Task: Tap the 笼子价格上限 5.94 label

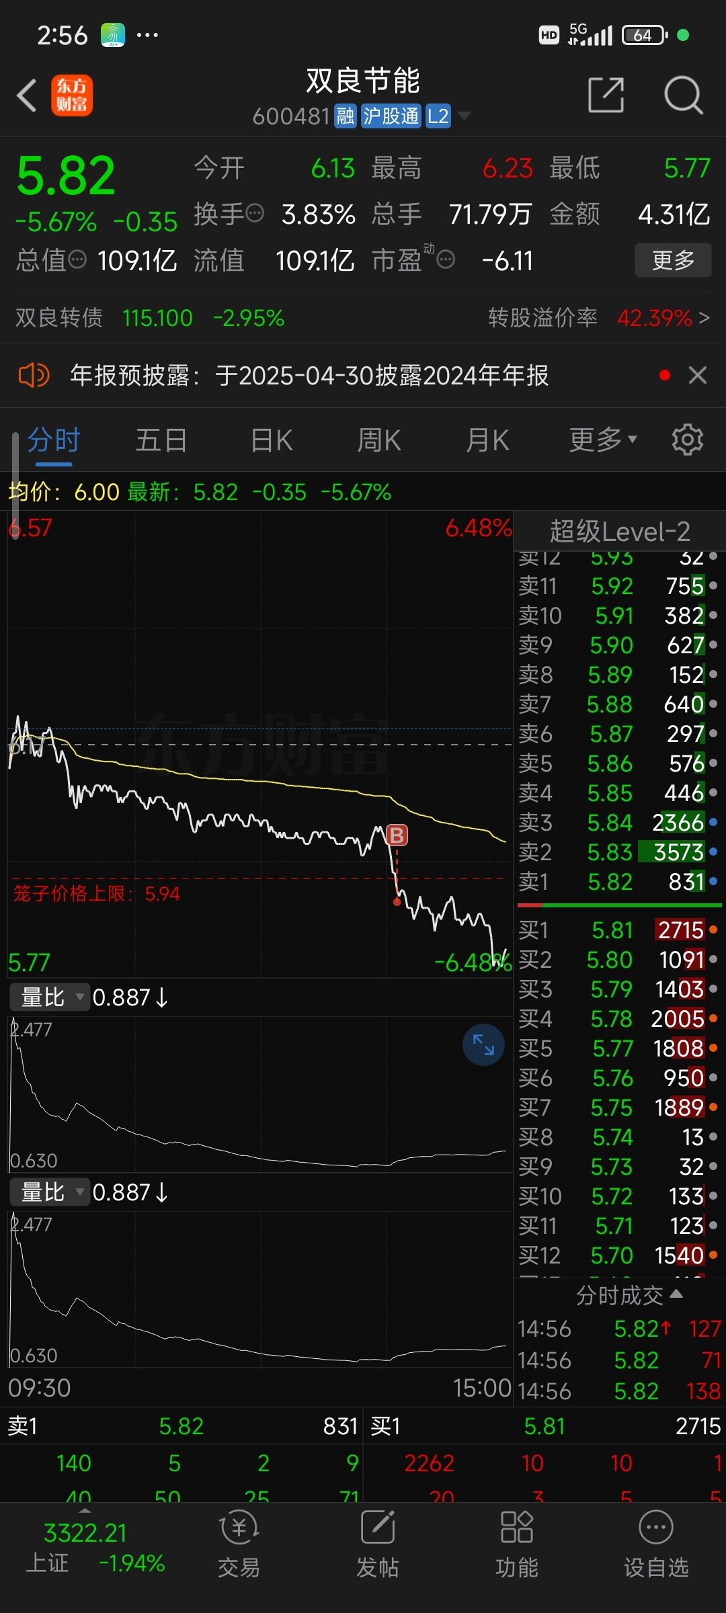Action: tap(96, 894)
